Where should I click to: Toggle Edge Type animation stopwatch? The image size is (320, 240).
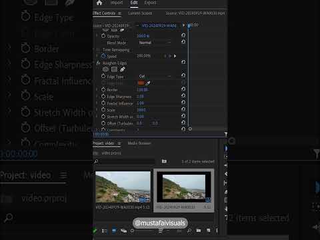[103, 76]
